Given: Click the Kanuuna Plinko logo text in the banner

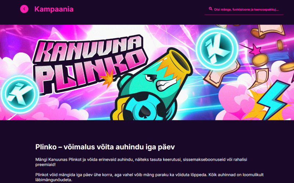Looking at the screenshot, I should [90, 64].
